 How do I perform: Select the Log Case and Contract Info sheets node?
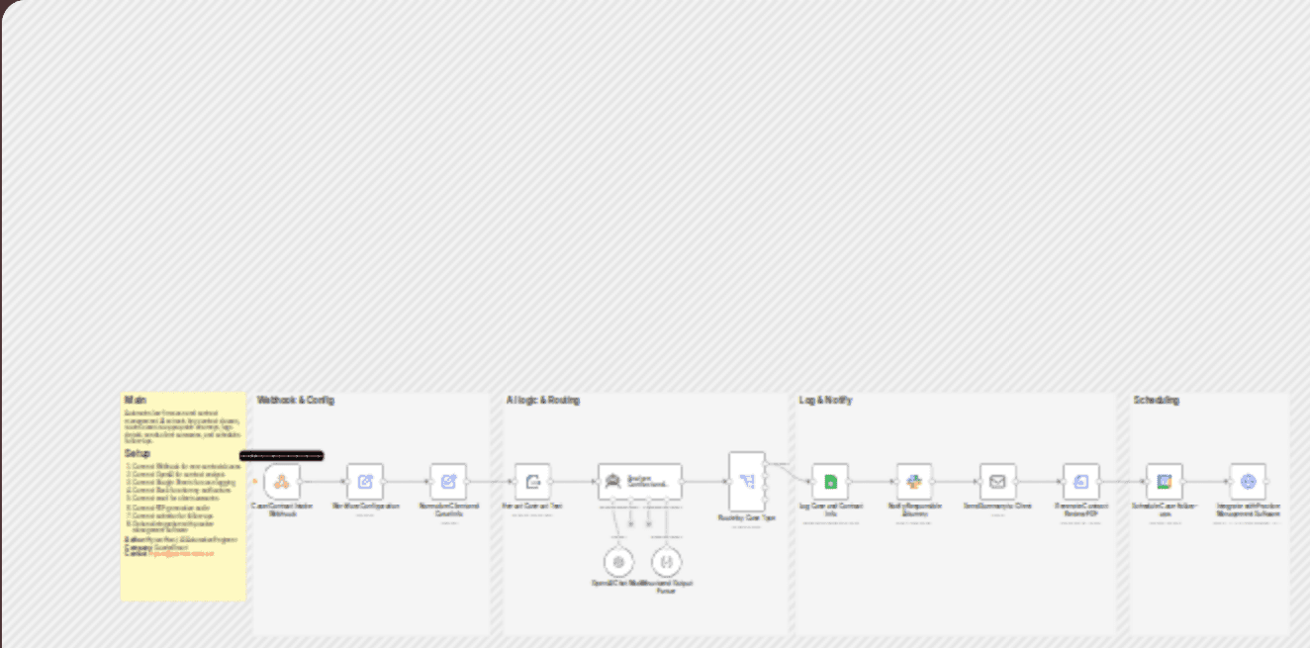[x=830, y=482]
